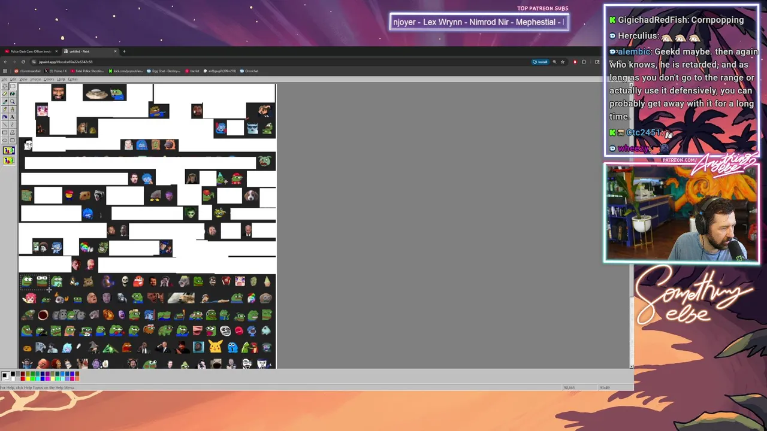Open the Help menu
Viewport: 767px width, 431px height.
(x=61, y=79)
